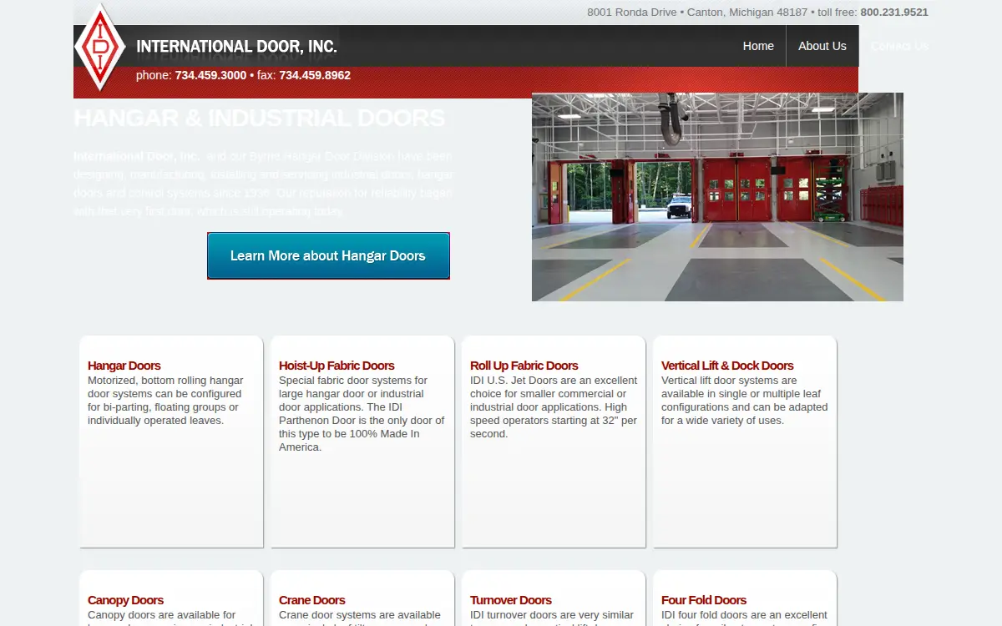The image size is (1002, 626).
Task: Click the description mentioning IDI U.S. Jet Doors
Action: point(554,407)
